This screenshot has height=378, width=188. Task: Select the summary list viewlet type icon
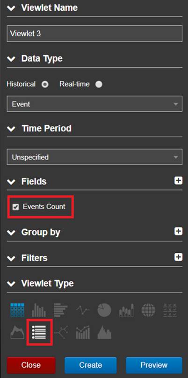(x=39, y=332)
